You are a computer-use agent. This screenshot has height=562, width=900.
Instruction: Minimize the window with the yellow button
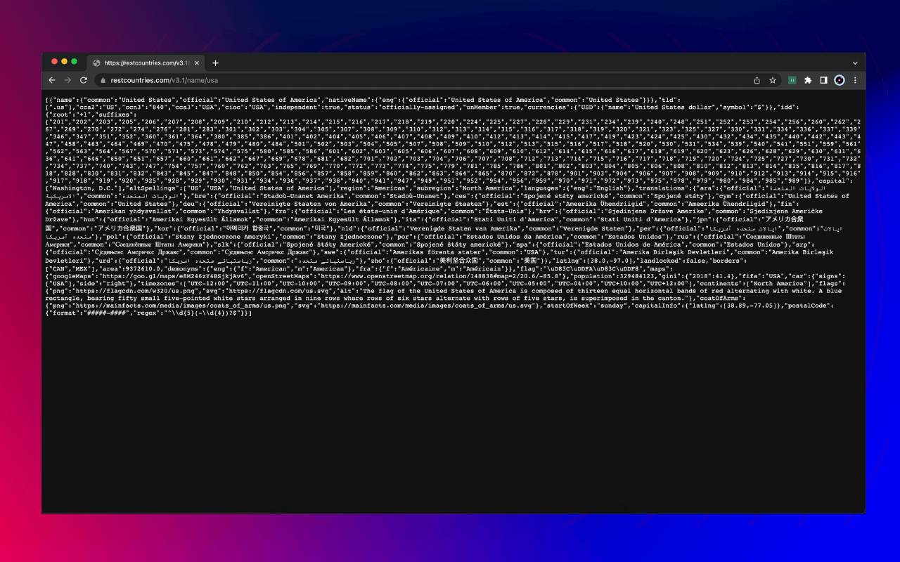click(x=64, y=61)
